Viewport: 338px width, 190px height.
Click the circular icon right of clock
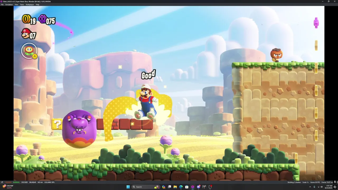point(335,187)
